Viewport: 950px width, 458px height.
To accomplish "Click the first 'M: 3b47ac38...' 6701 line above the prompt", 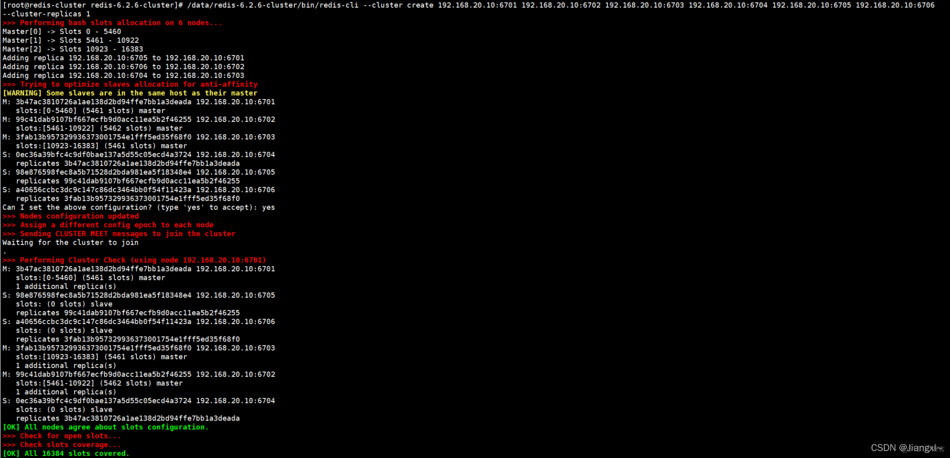I will coord(139,102).
